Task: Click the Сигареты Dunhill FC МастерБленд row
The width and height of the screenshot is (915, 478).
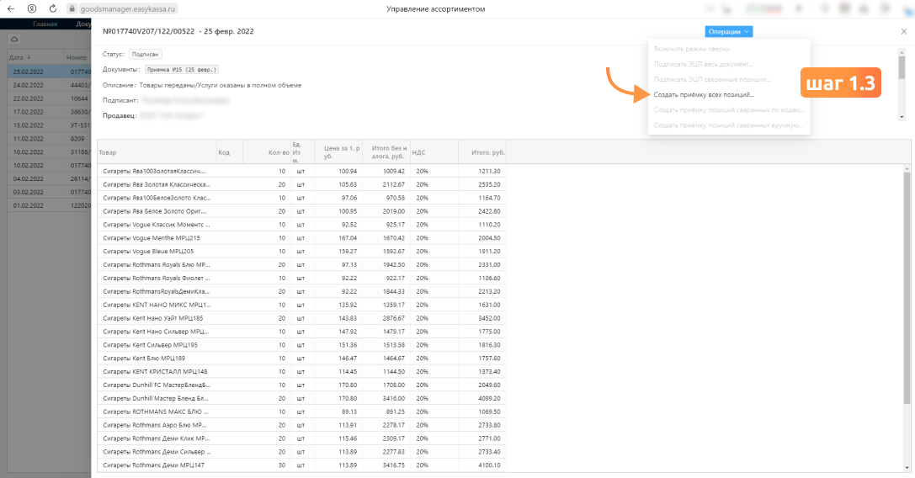Action: (301, 385)
